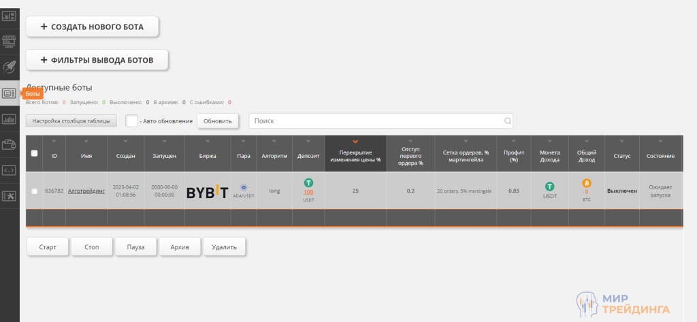Open the rocket icon in the sidebar
Screen dimensions: 697x322
(x=10, y=67)
